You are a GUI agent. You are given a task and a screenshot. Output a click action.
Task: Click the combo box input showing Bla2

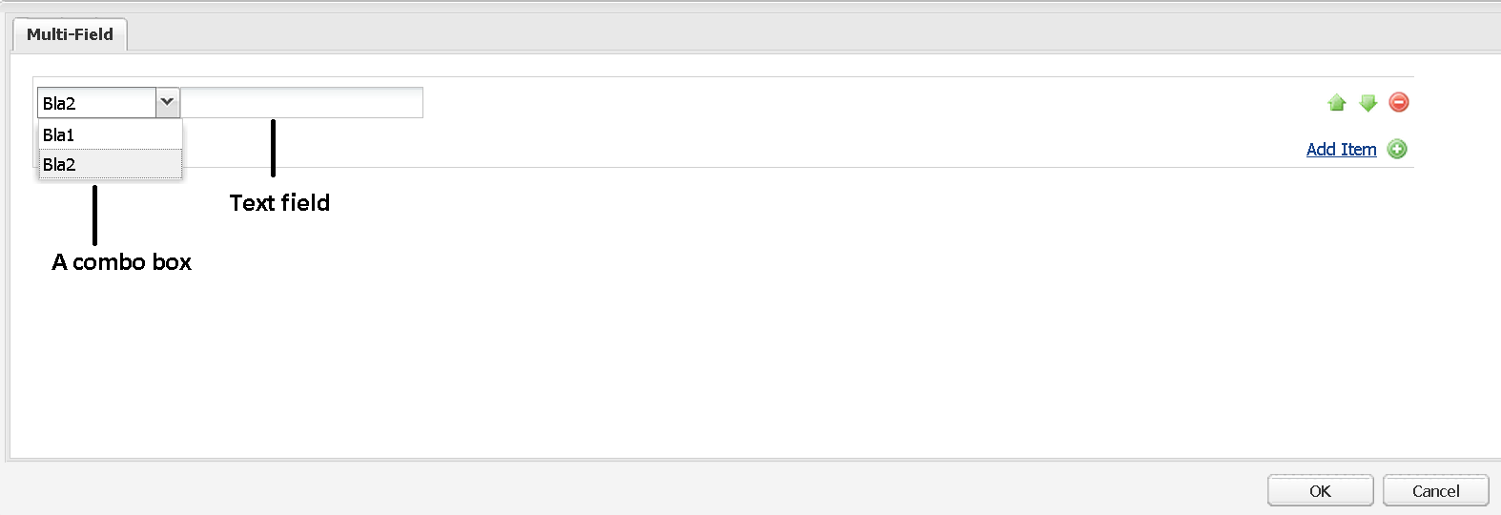tap(96, 103)
